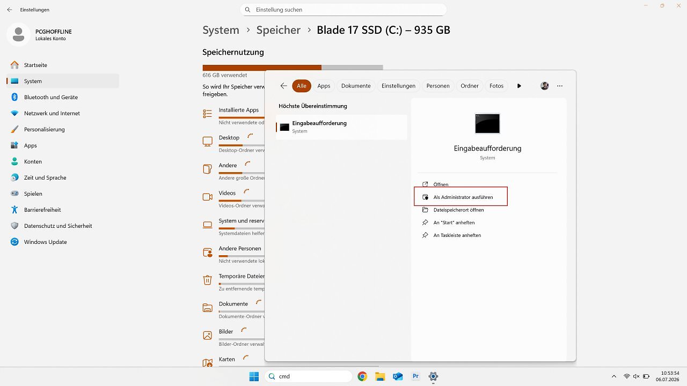The image size is (687, 386).
Task: Click the Windows Start button
Action: (x=254, y=376)
